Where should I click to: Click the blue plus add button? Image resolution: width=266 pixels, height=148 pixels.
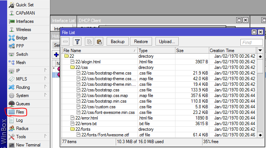coord(56,55)
